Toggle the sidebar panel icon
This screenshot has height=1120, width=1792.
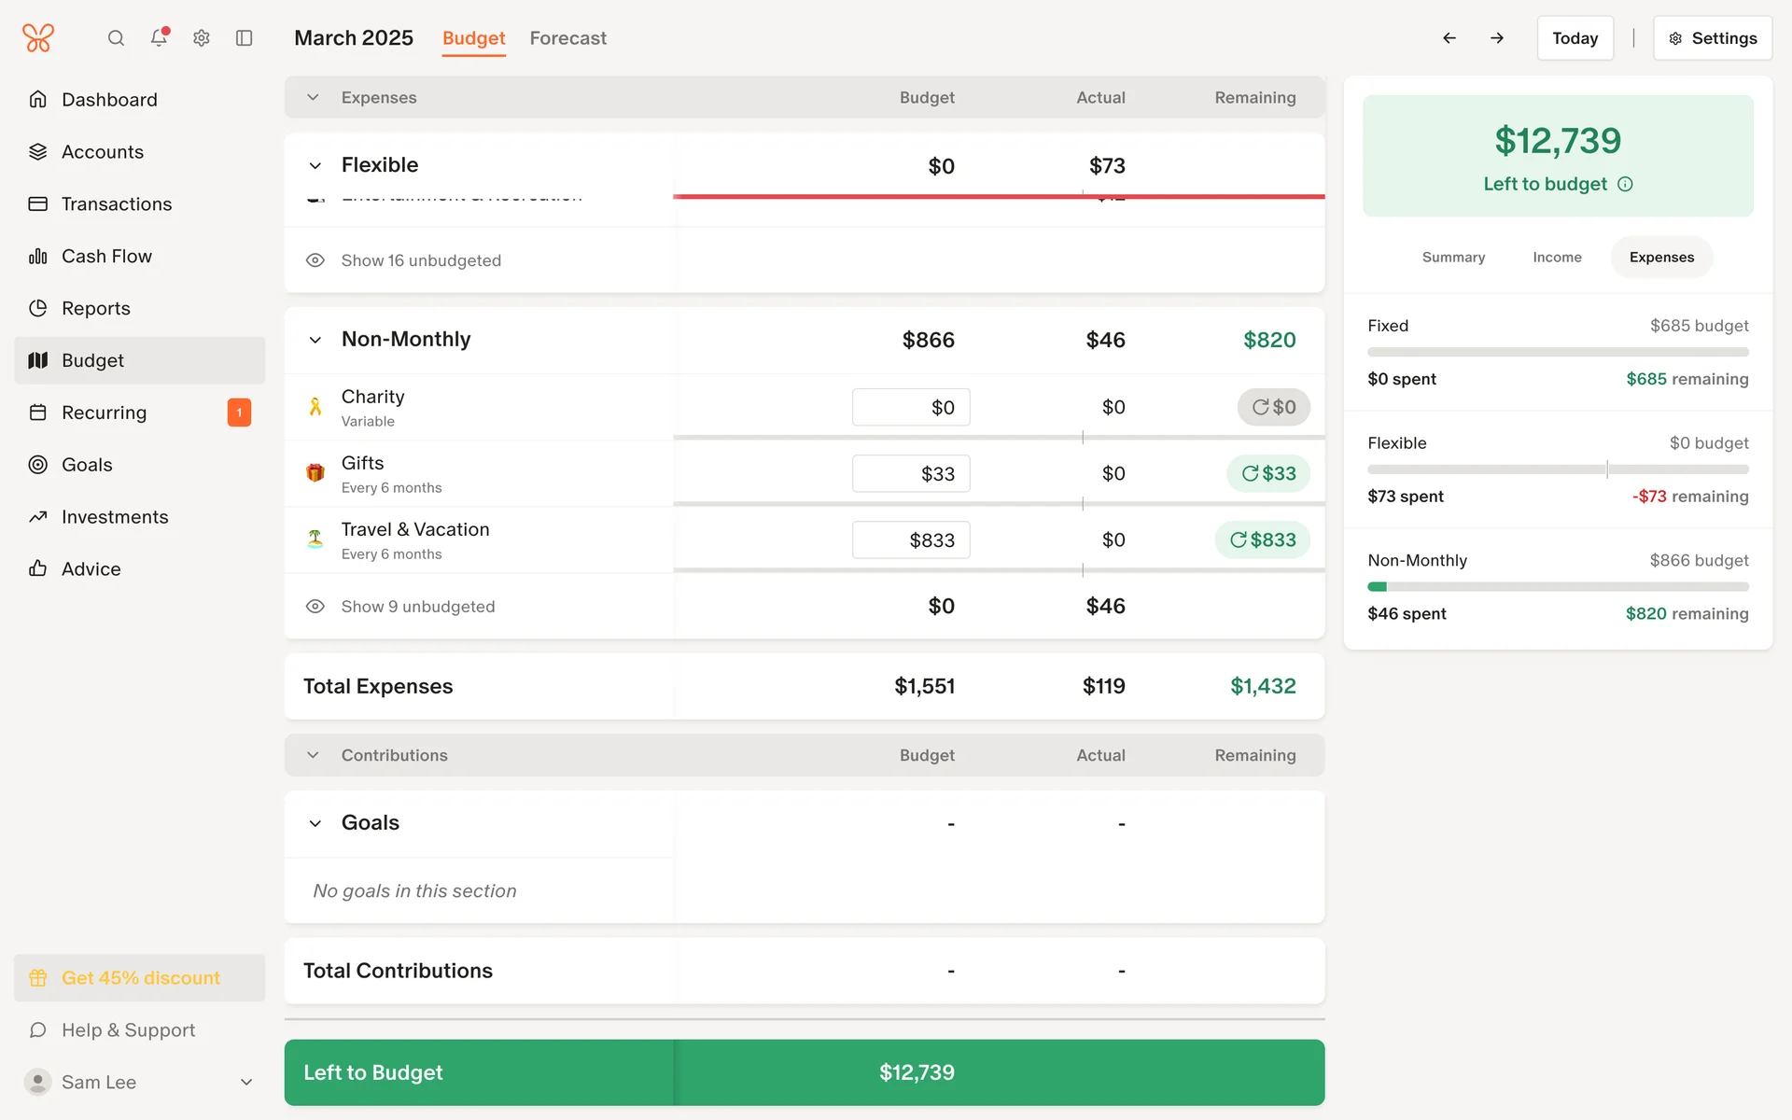tap(245, 38)
